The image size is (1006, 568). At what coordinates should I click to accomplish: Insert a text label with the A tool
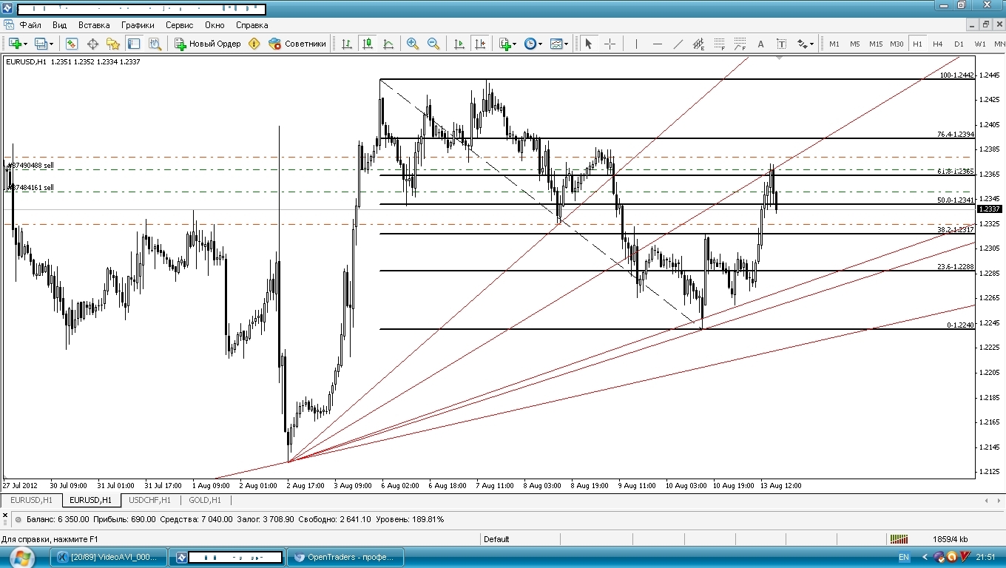click(x=760, y=44)
